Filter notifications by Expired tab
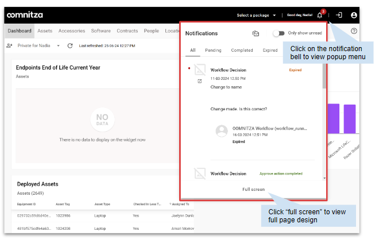Screen dimensions: 379x239 pos(270,51)
